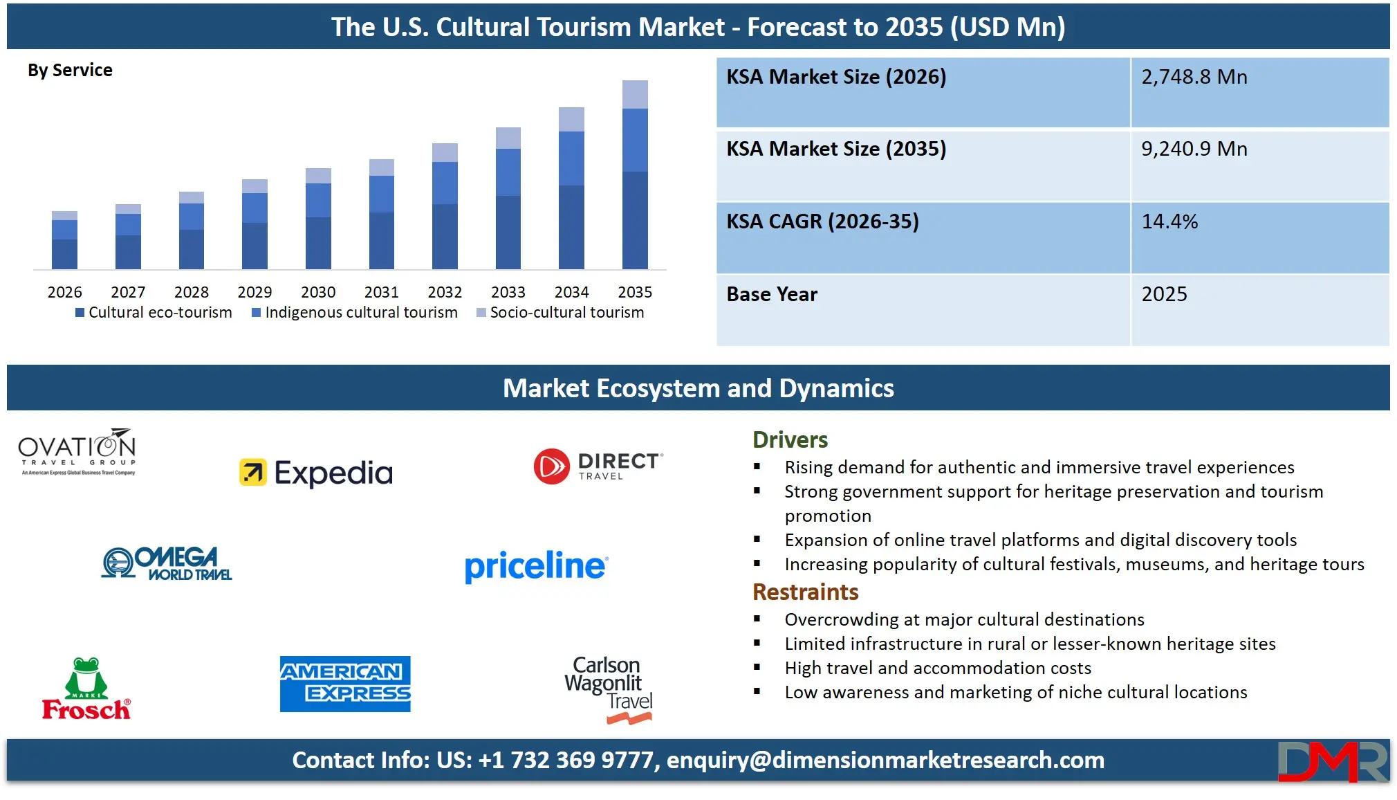Toggle the Socio-cultural tourism legend entry
This screenshot has height=800, width=1397.
[x=566, y=312]
